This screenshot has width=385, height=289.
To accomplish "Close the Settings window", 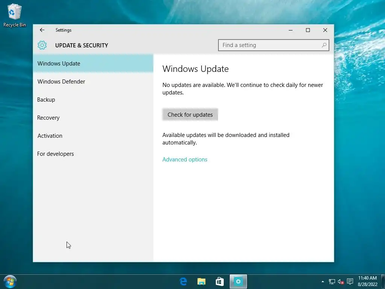I will pos(325,30).
